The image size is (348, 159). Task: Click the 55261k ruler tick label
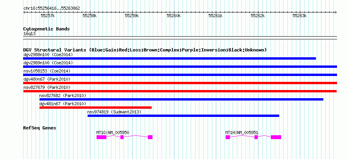[x=216, y=16]
